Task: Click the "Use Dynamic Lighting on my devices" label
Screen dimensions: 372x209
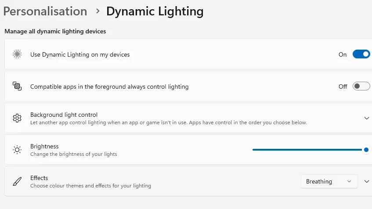Action: (80, 55)
